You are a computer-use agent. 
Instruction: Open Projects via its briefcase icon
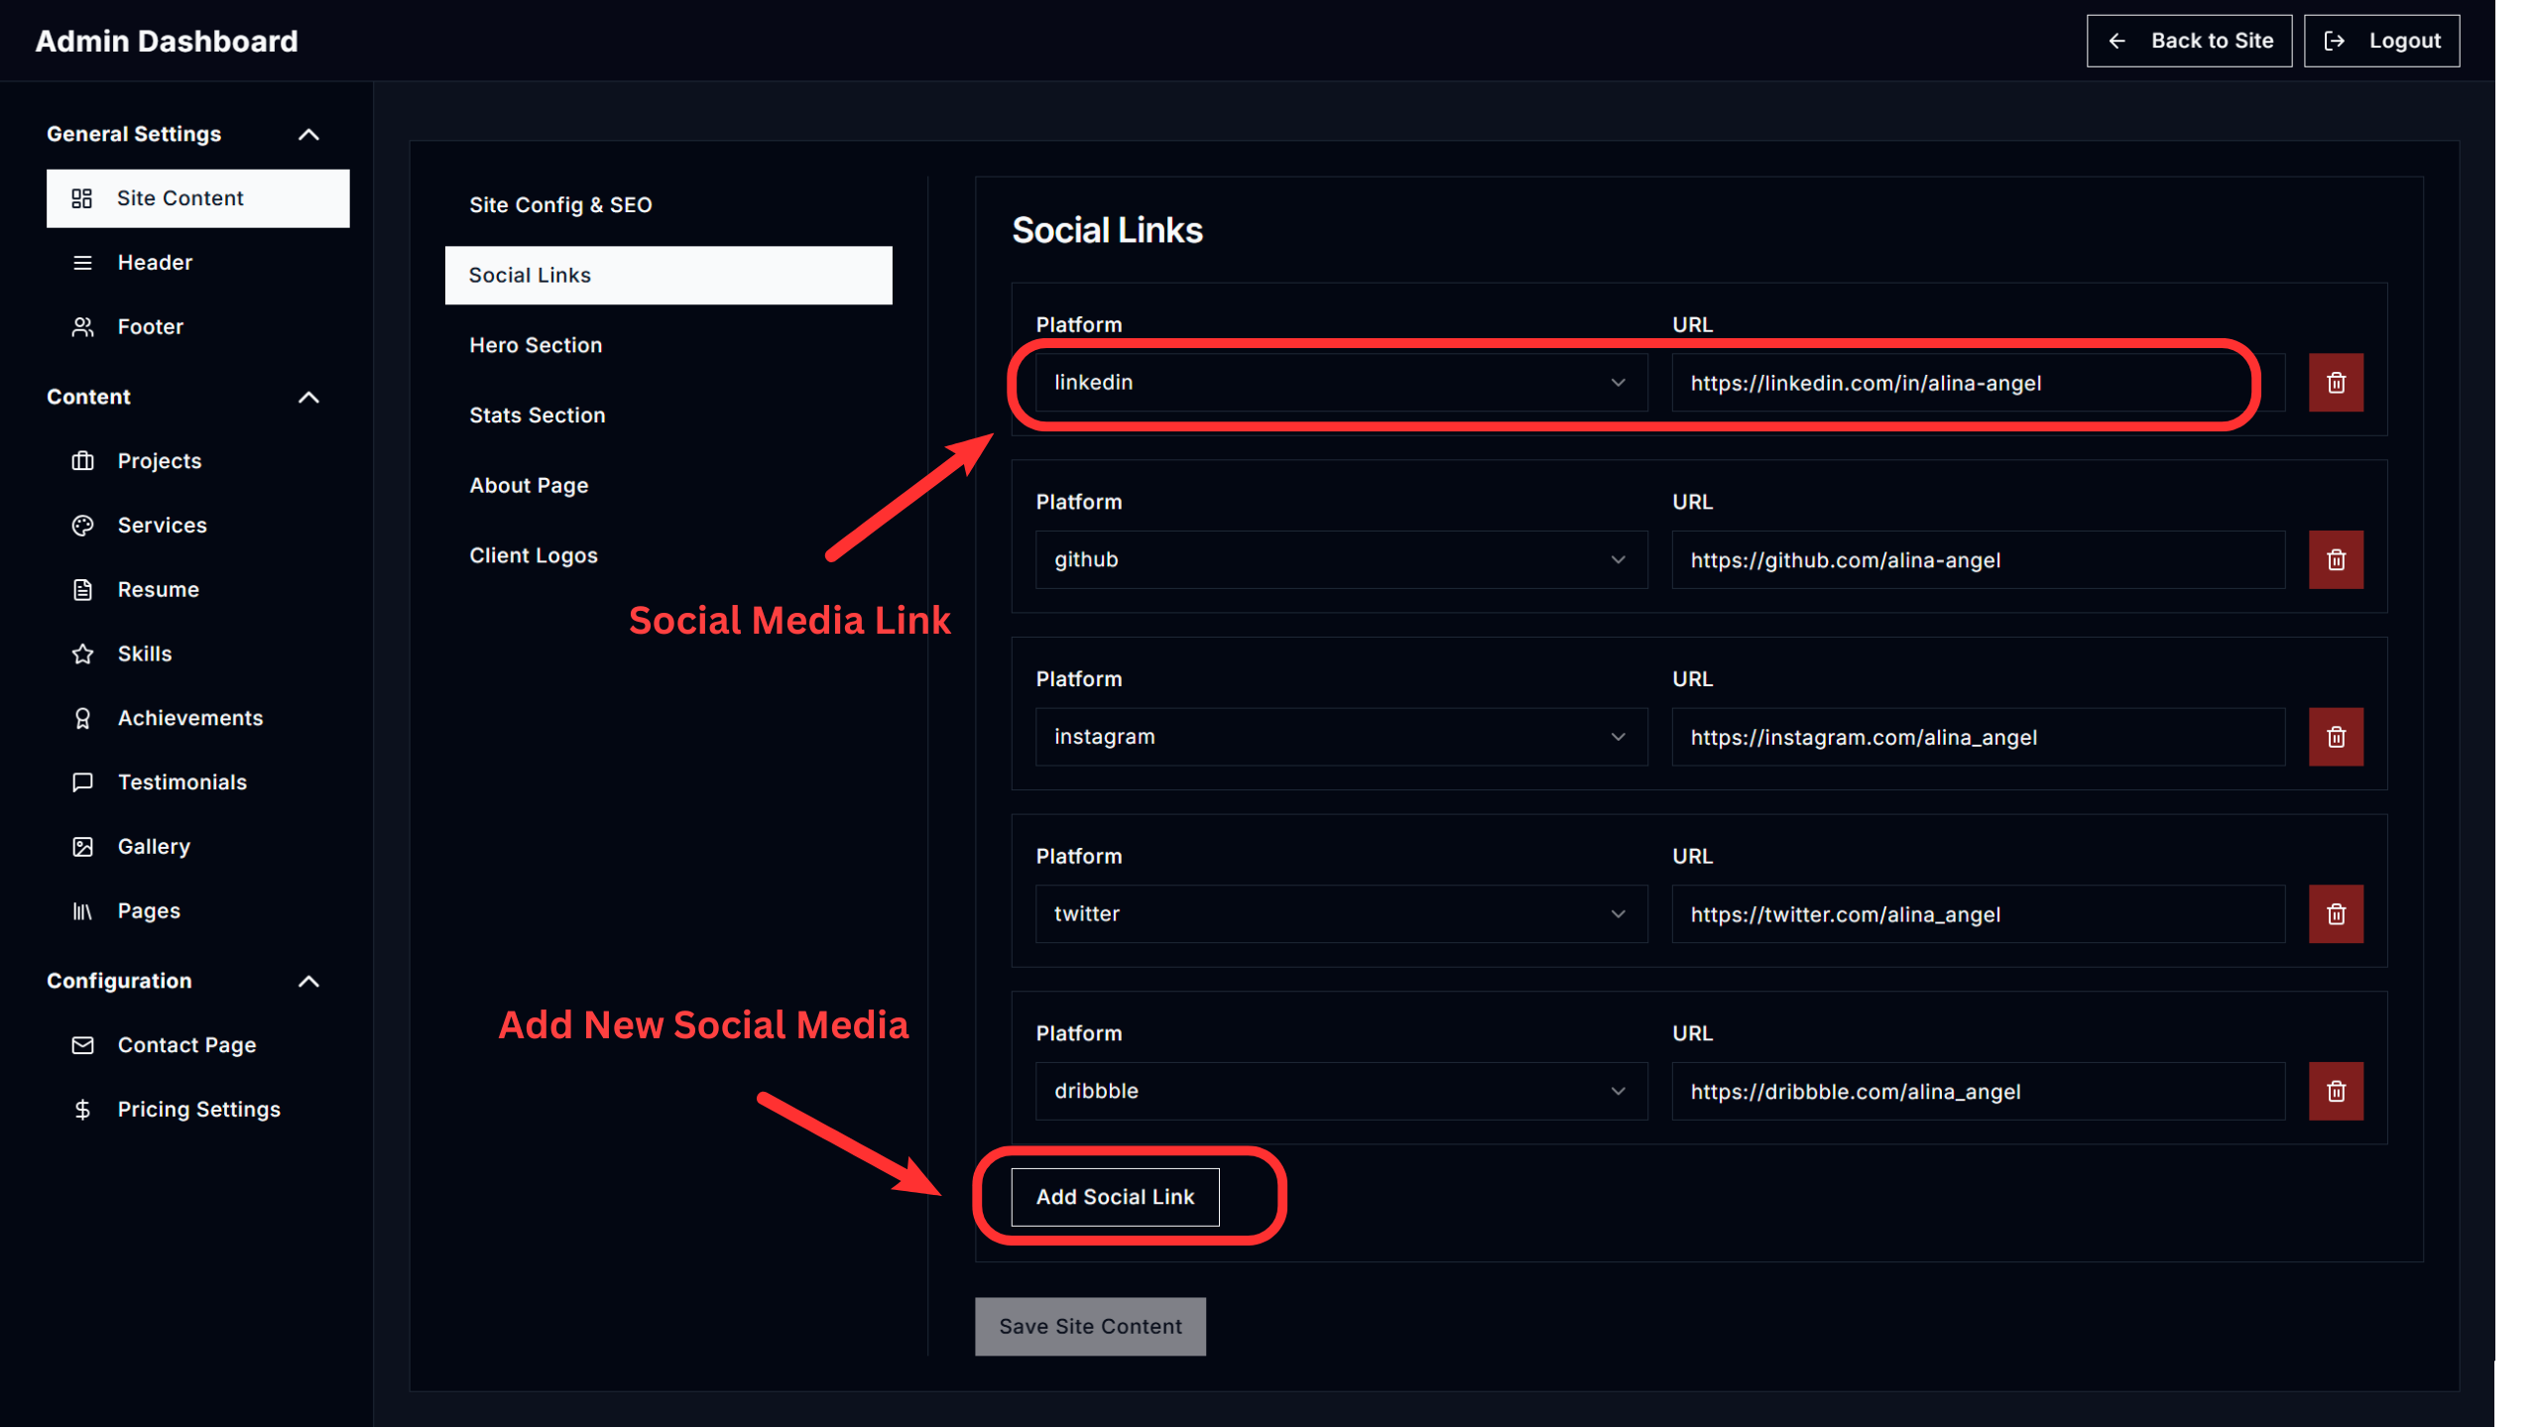pos(82,461)
